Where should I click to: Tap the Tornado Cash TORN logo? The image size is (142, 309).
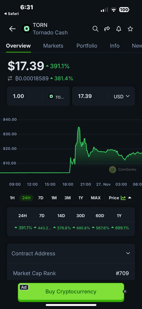26,29
